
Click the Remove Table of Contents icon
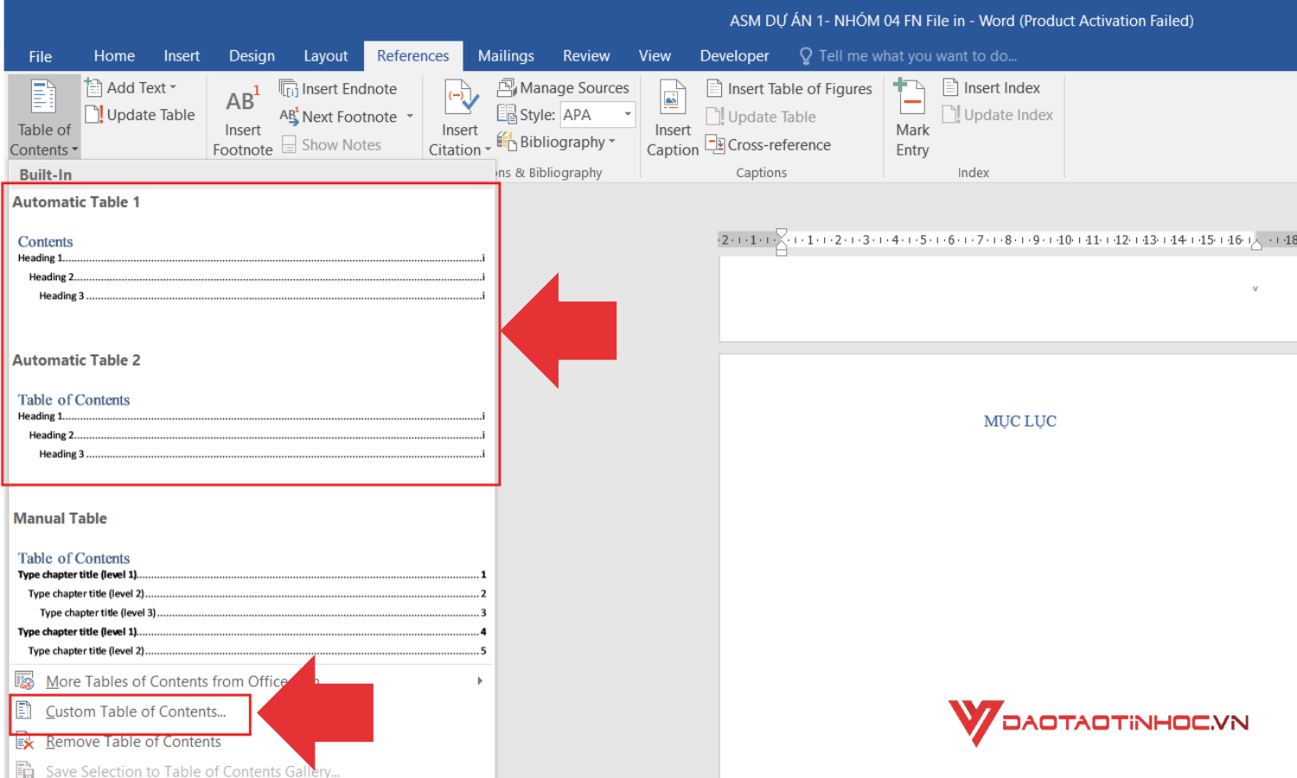click(x=24, y=741)
